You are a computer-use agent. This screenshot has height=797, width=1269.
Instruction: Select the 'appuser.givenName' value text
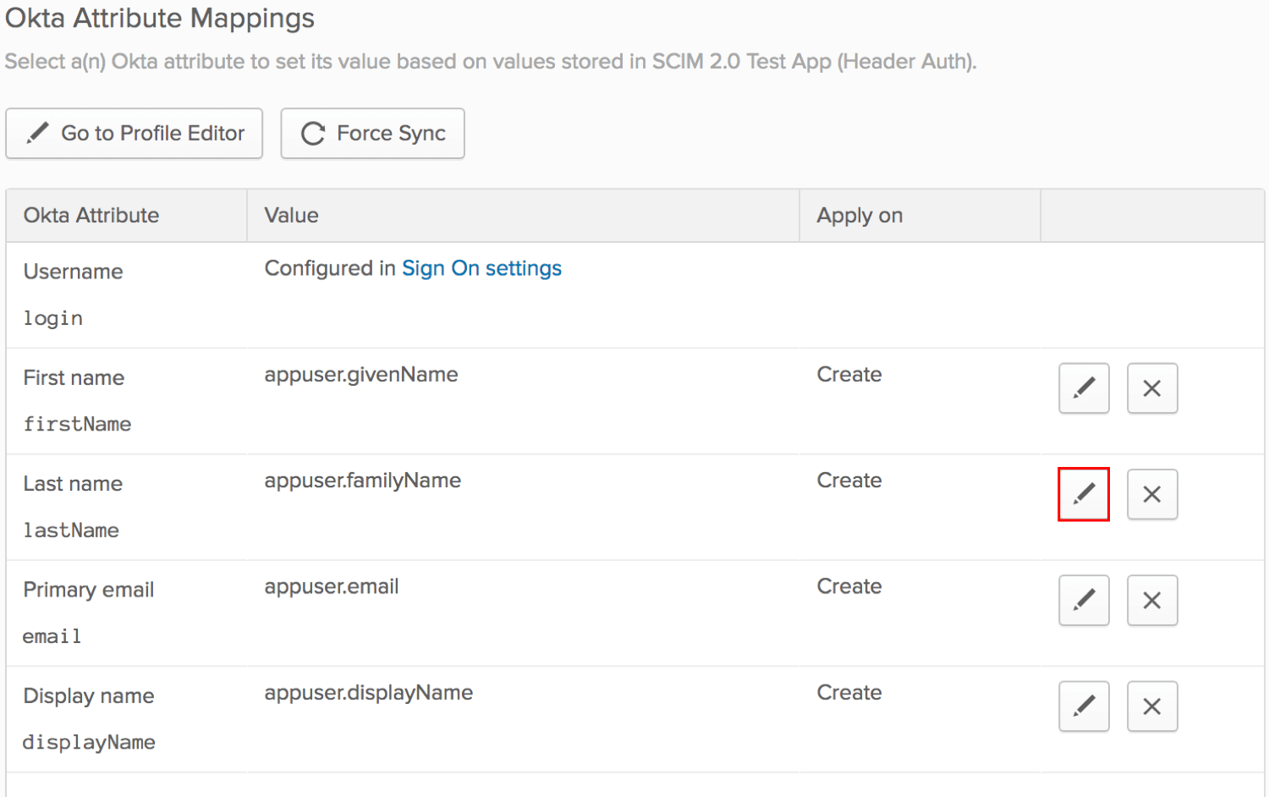point(361,375)
